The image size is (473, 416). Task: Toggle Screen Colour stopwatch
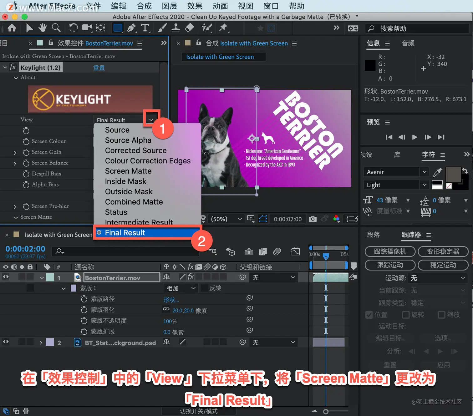pos(26,141)
